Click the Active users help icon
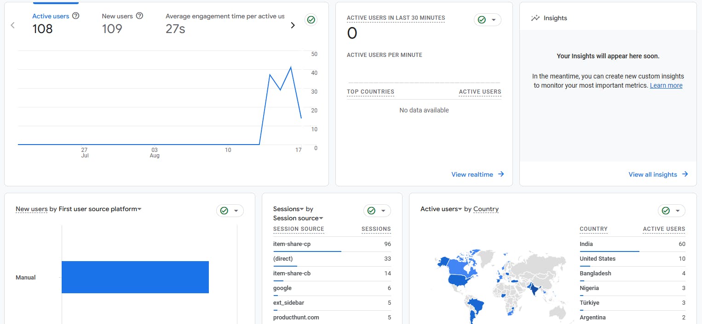The image size is (702, 324). (76, 16)
